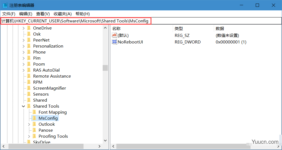Click the Personalization folder icon
The image size is (282, 150).
[x=29, y=46]
